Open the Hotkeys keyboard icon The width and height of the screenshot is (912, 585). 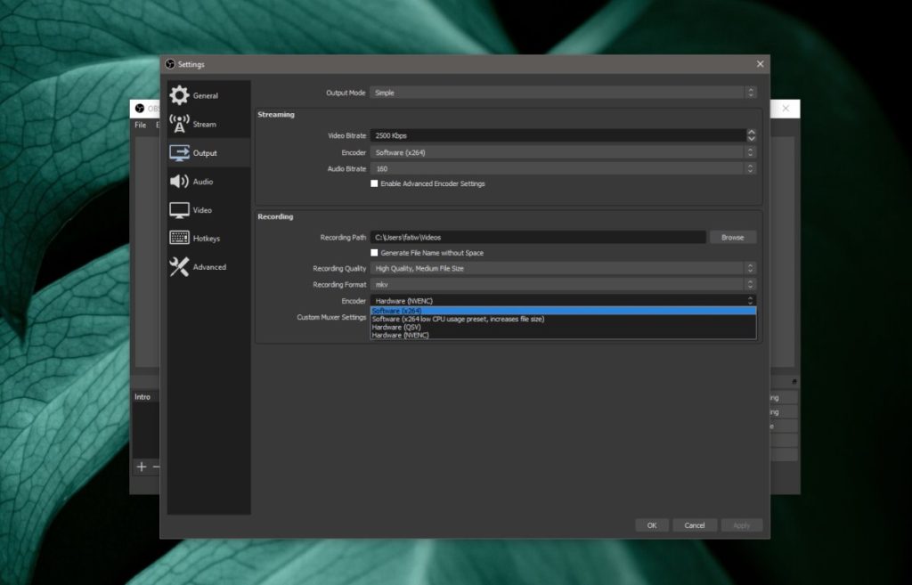[x=179, y=238]
